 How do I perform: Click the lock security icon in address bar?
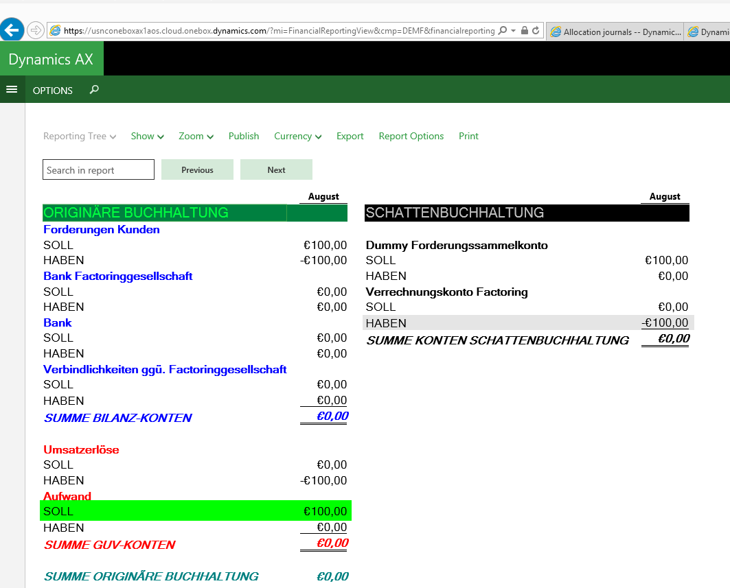point(525,31)
